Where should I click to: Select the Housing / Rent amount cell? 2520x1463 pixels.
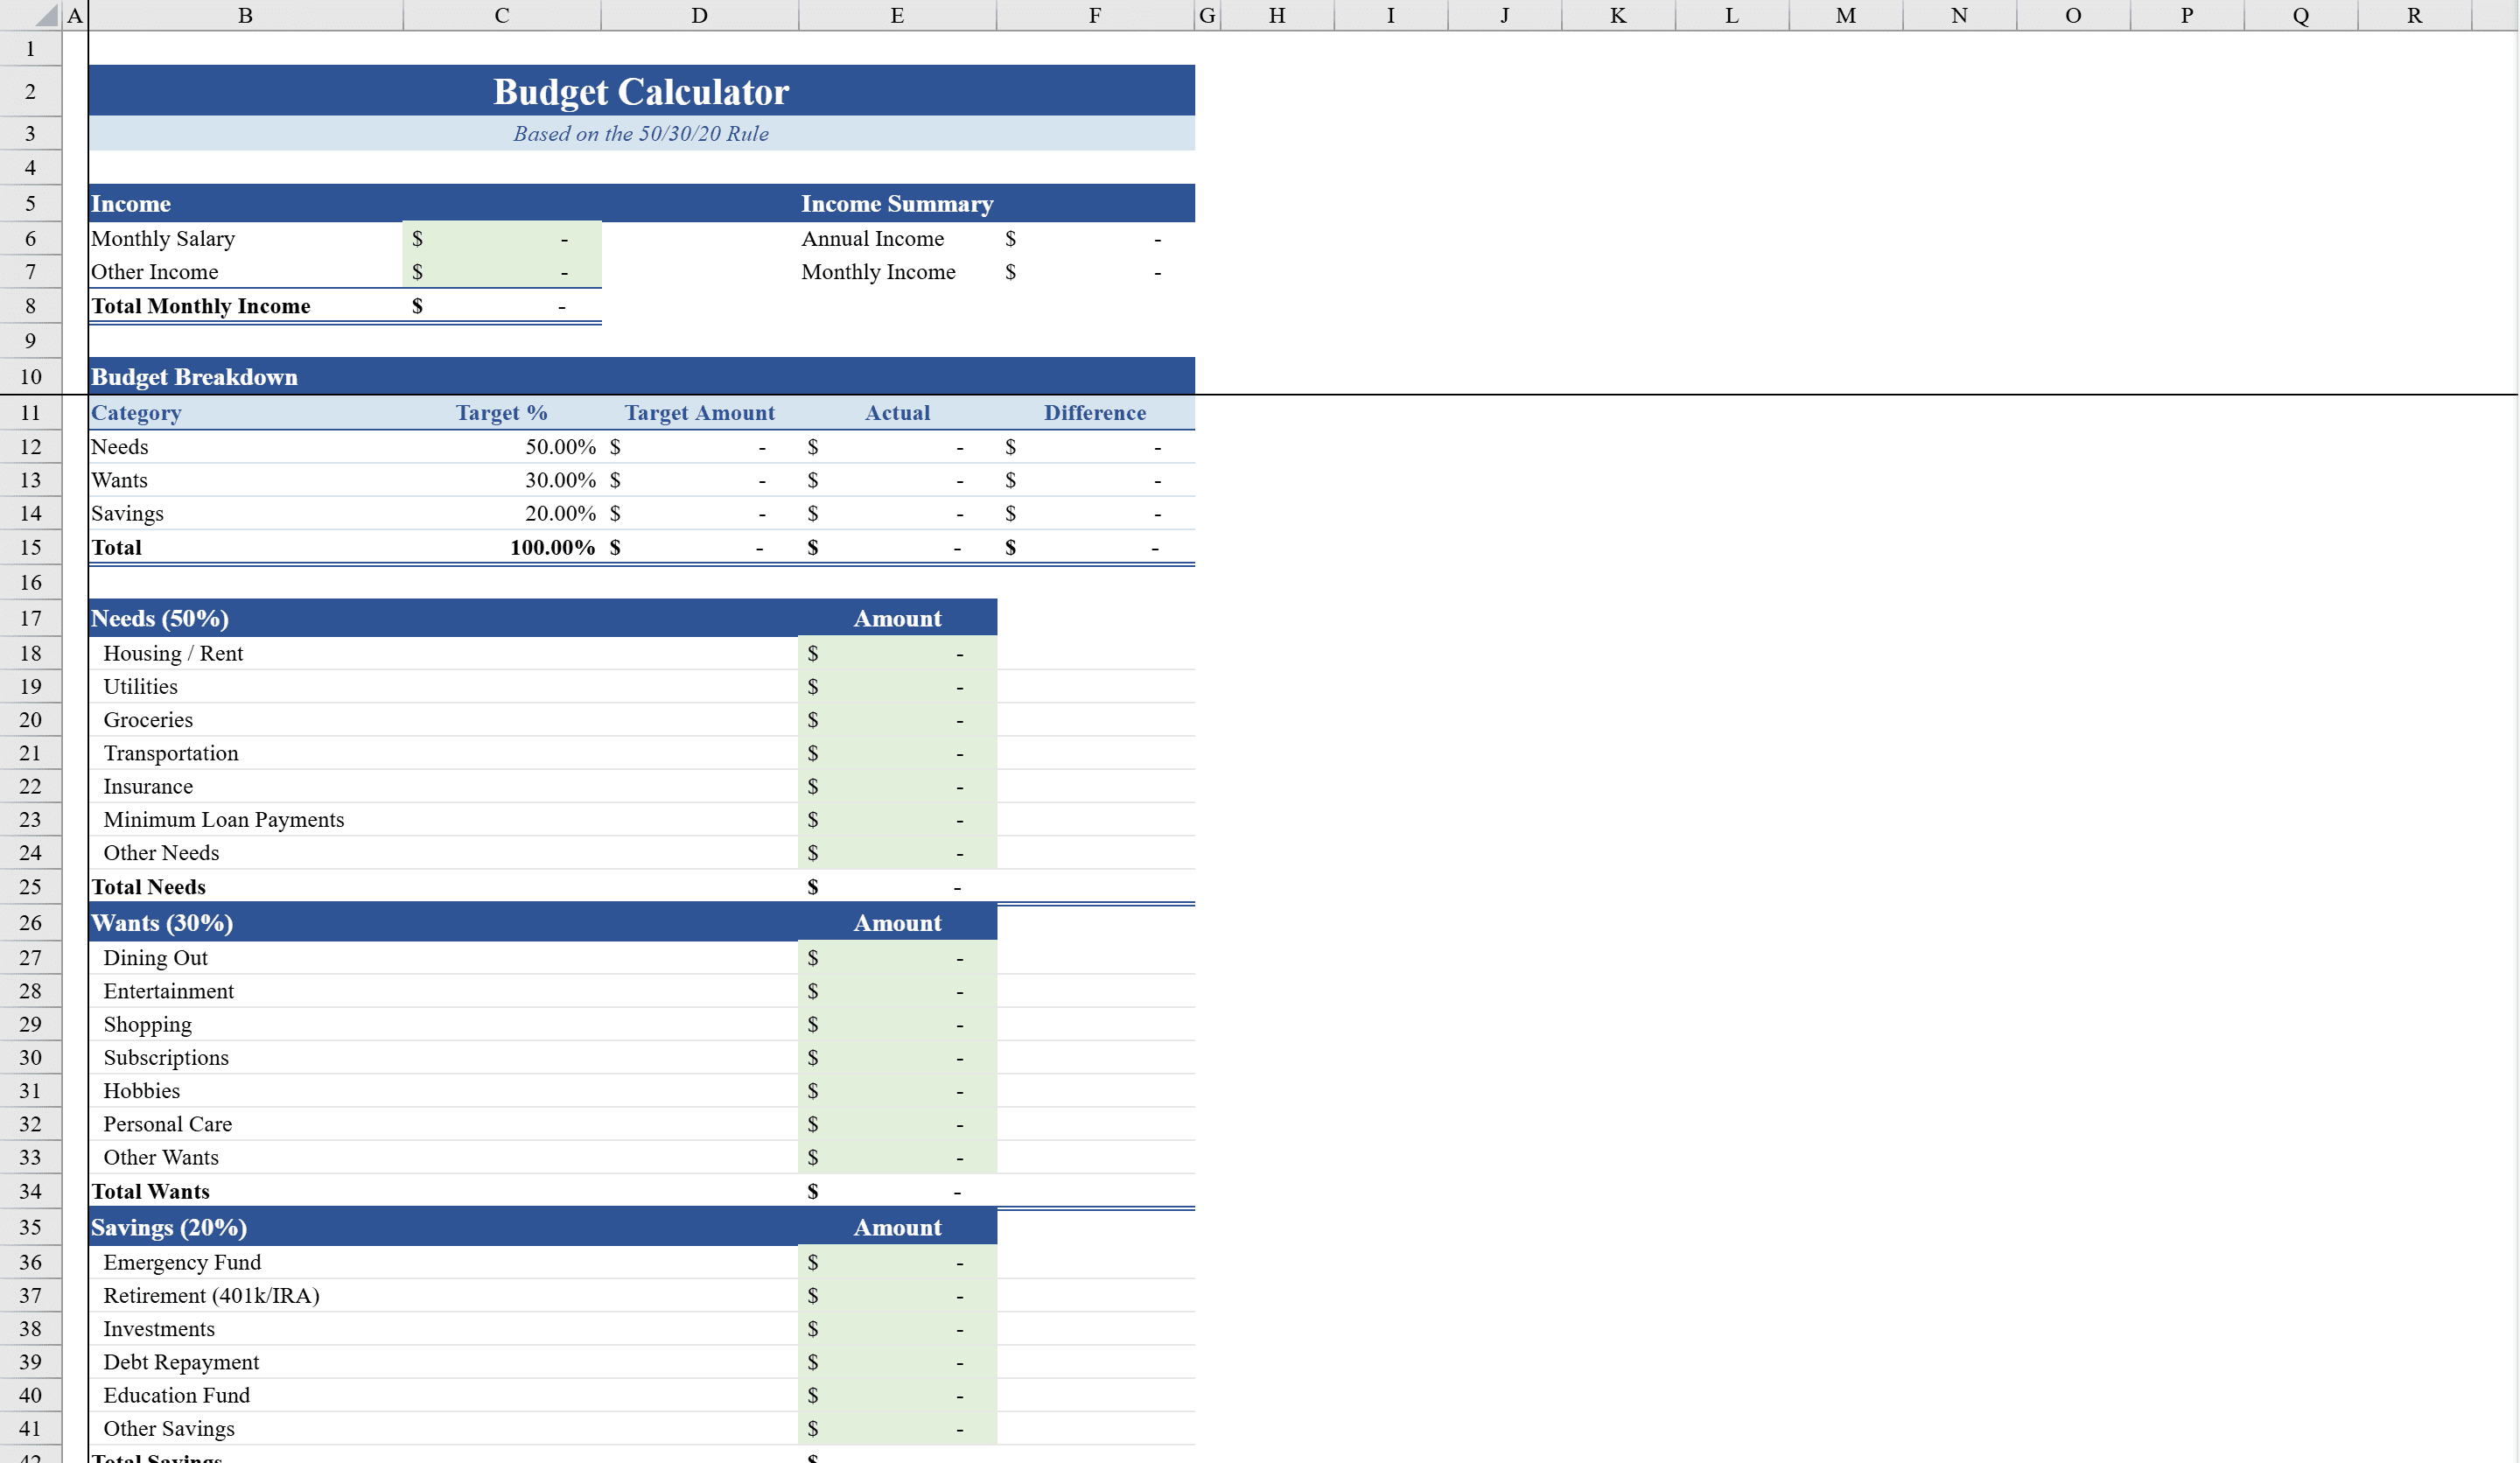896,653
